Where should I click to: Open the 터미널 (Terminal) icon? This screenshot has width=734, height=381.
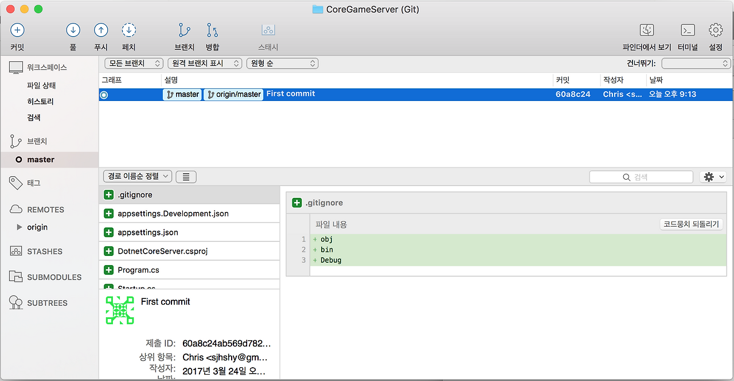point(688,30)
